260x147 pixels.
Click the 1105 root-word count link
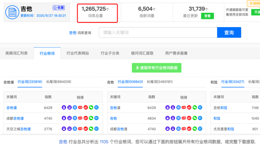[x=104, y=142]
